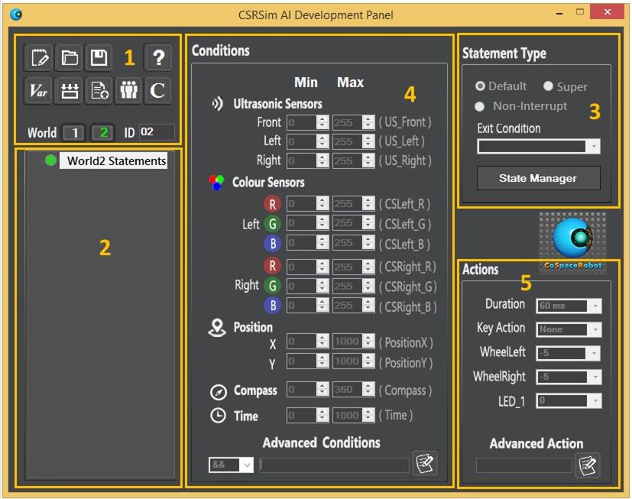
Task: Open the Var variables icon
Action: pyautogui.click(x=39, y=90)
